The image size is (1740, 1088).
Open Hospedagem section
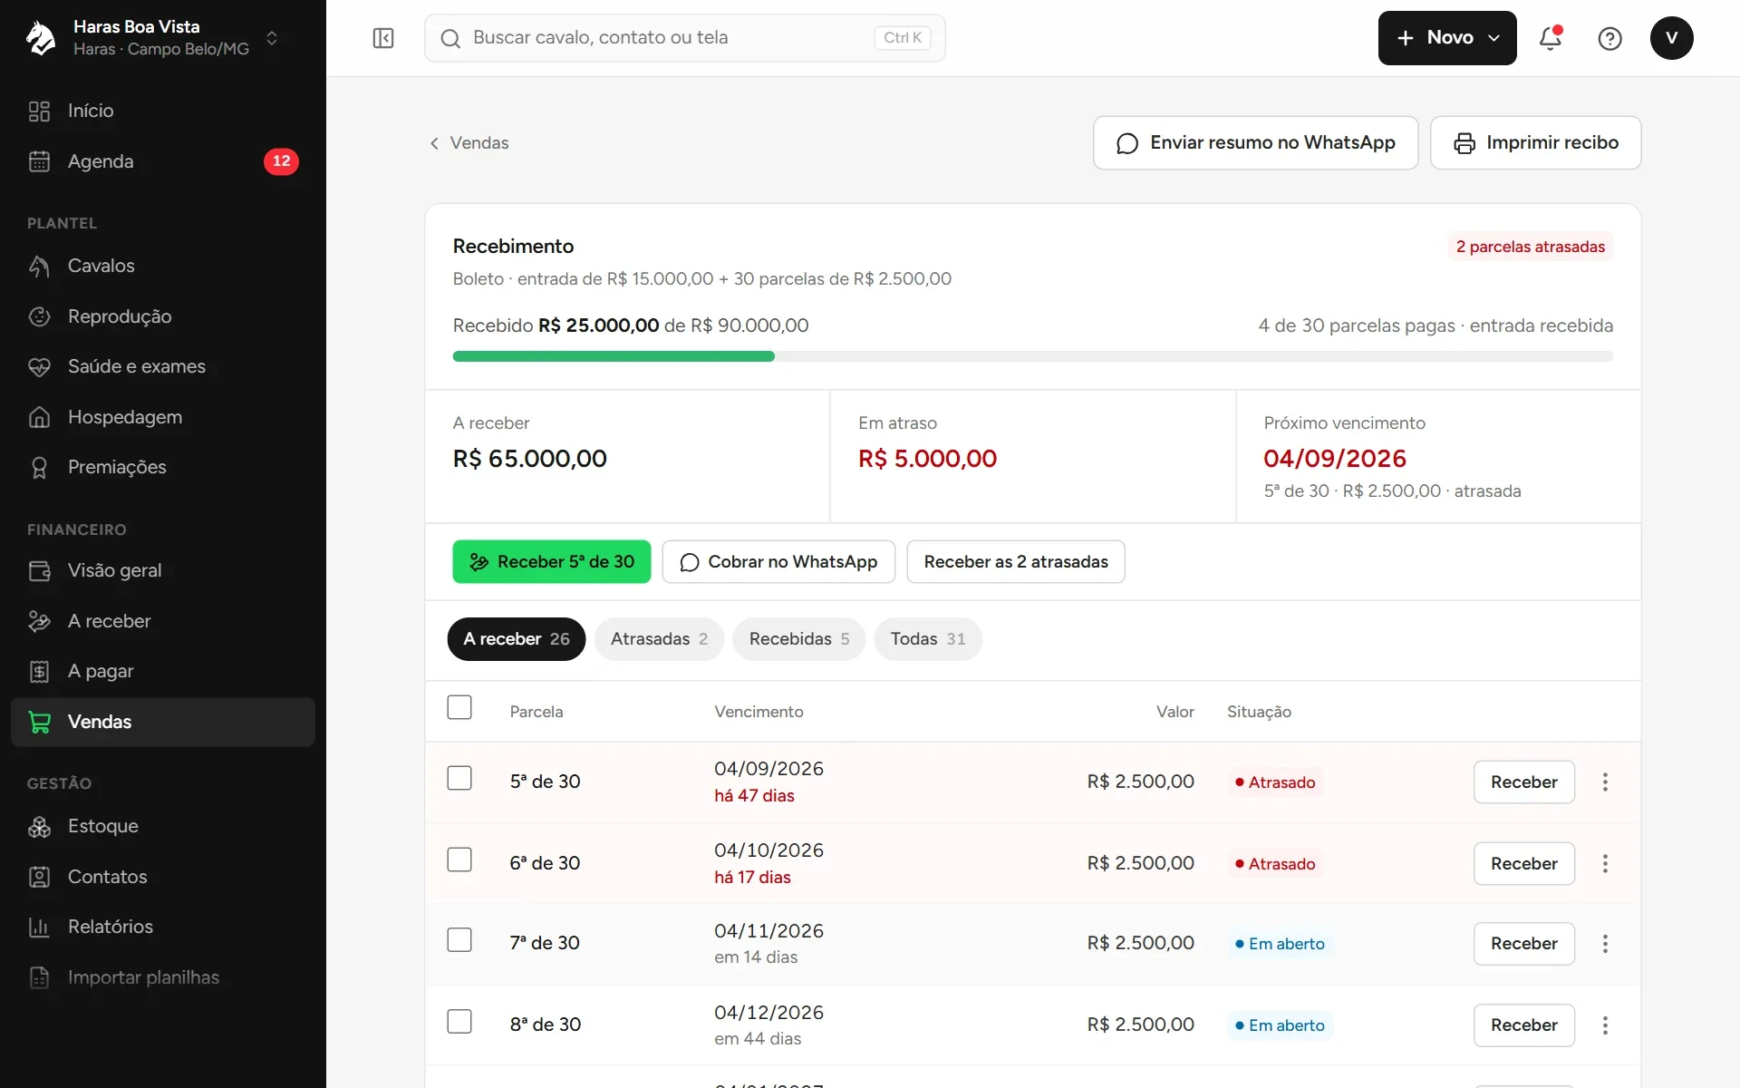click(x=163, y=417)
